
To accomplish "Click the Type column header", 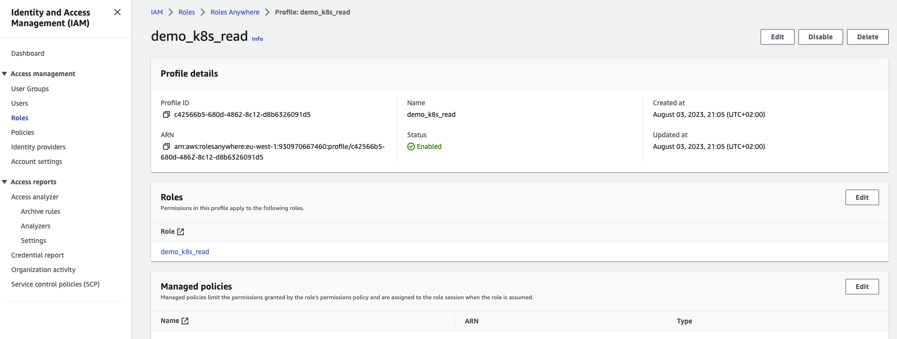I will coord(684,321).
